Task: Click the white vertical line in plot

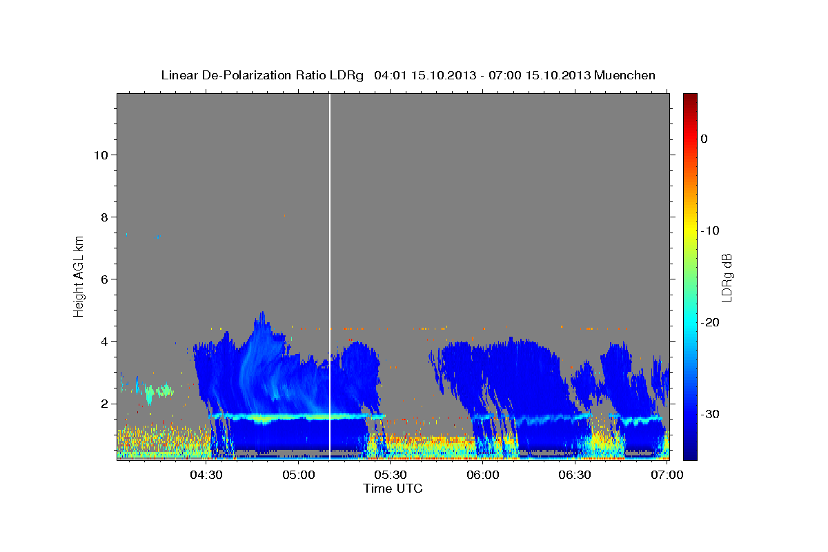Action: [x=330, y=276]
